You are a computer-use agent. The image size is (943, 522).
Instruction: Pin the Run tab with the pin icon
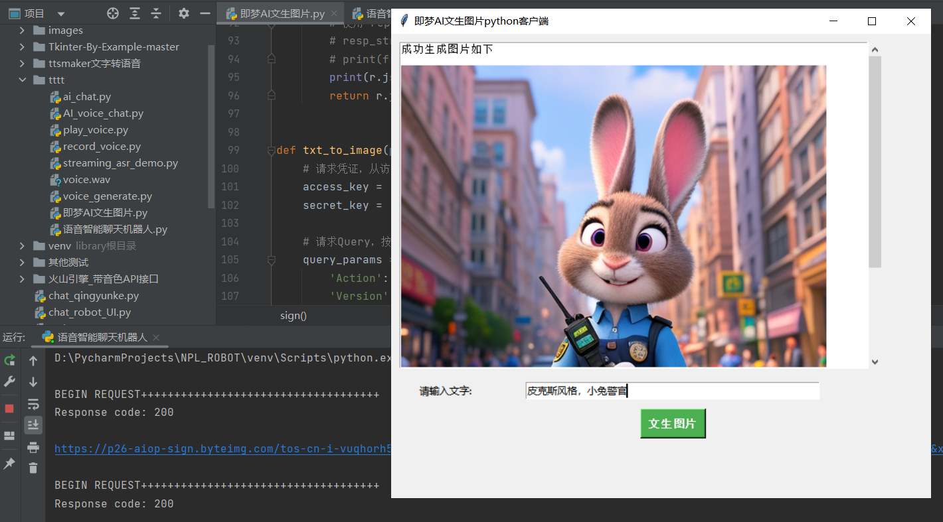pos(9,464)
